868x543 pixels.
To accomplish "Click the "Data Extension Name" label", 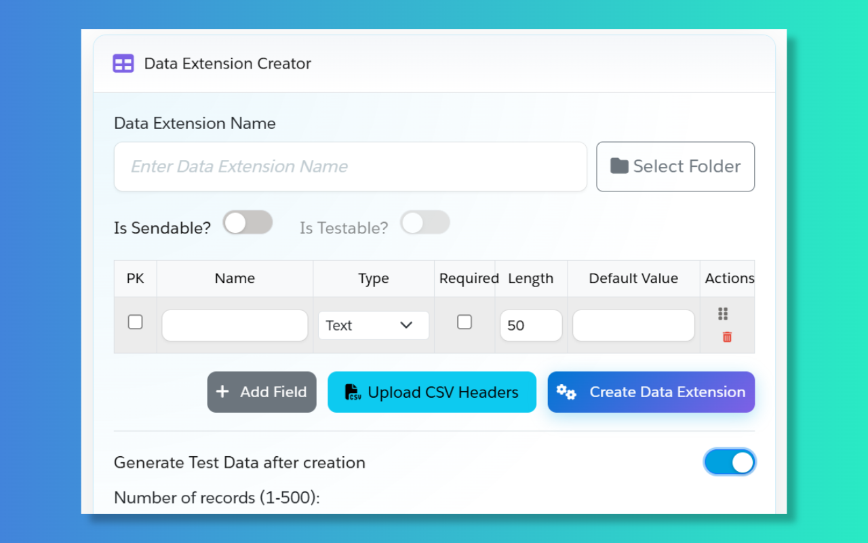I will coord(195,124).
